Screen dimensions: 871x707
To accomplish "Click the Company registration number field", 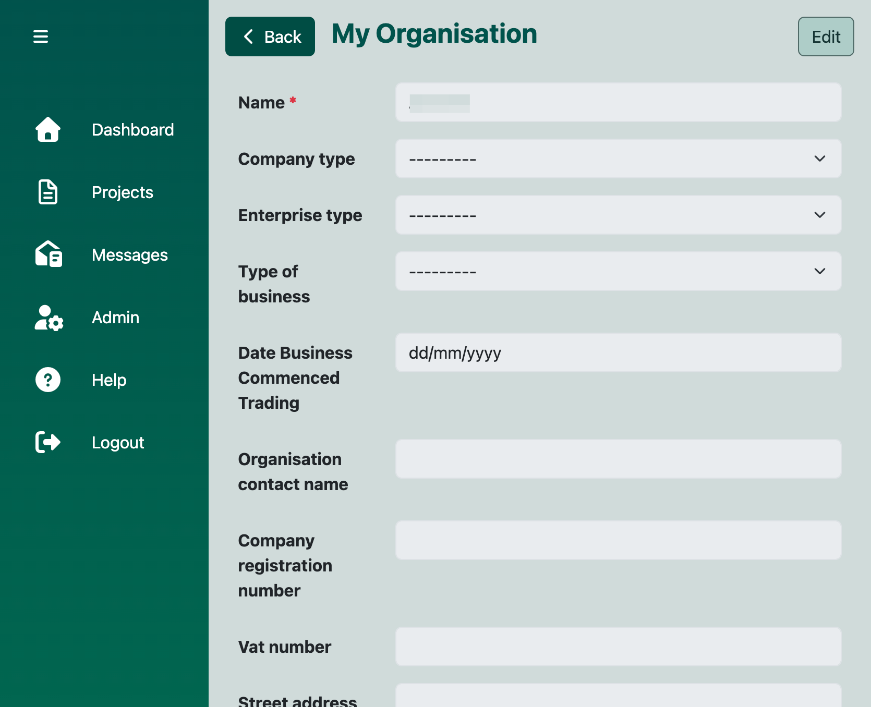I will tap(618, 540).
